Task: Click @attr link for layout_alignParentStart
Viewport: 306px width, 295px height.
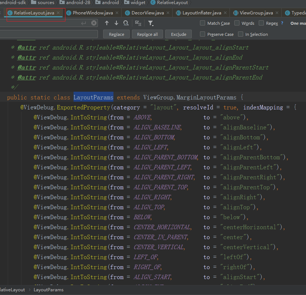Action: tap(27, 67)
